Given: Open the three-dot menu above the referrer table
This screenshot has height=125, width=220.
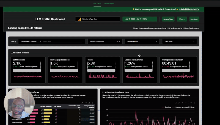Looking at the screenshot, I should (x=92, y=103).
